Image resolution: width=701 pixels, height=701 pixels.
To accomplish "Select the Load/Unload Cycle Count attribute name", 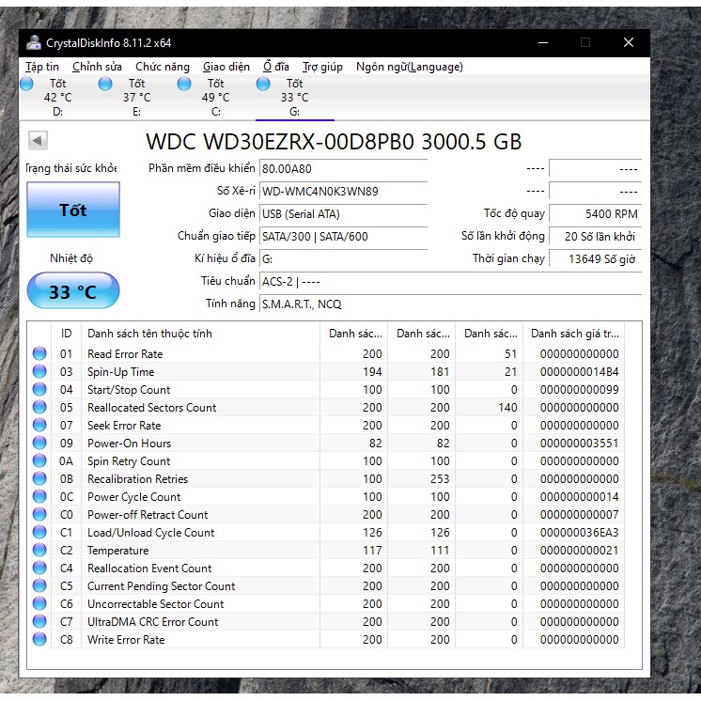I will (x=150, y=533).
